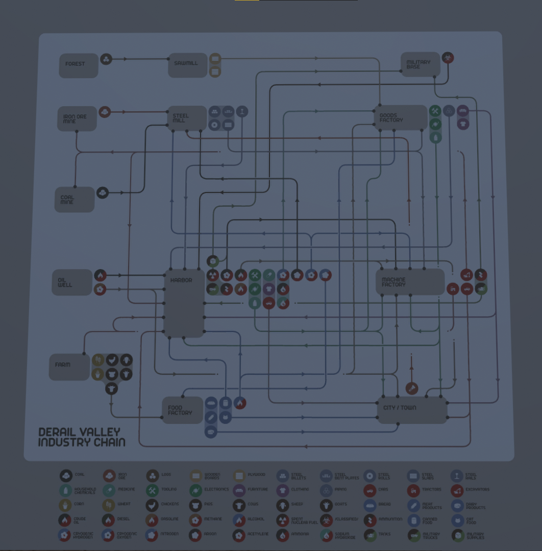Select the Ammonia legend icon
Viewport: 542px width, 551px height.
(x=283, y=535)
